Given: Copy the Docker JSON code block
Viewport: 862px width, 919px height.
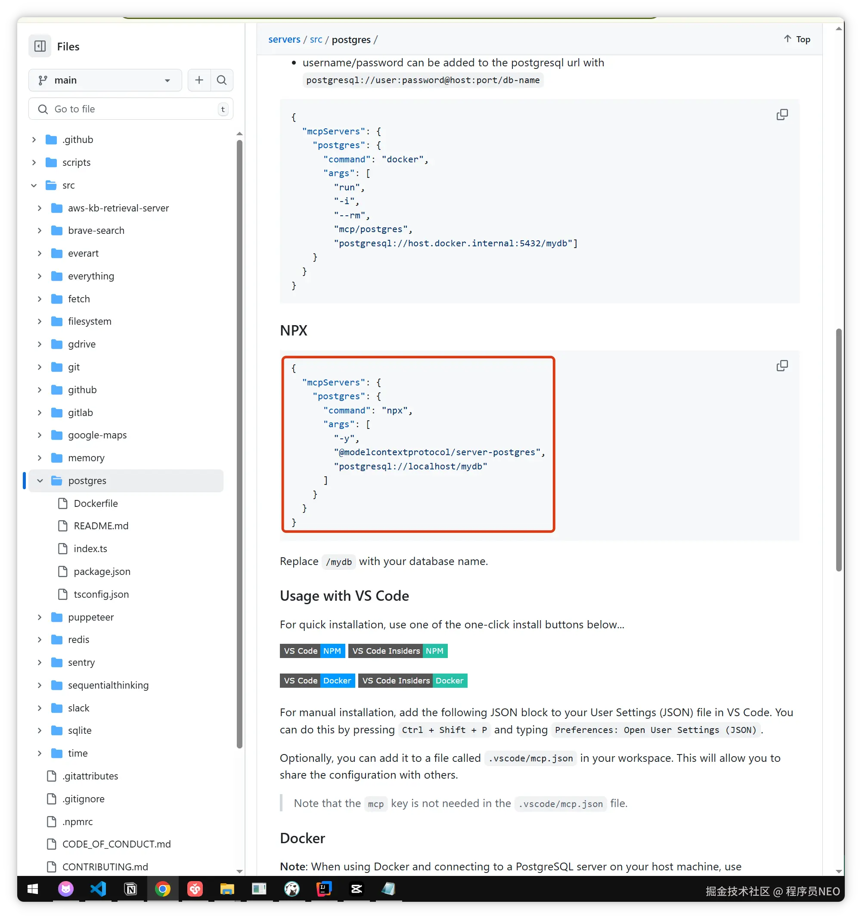Looking at the screenshot, I should point(781,115).
